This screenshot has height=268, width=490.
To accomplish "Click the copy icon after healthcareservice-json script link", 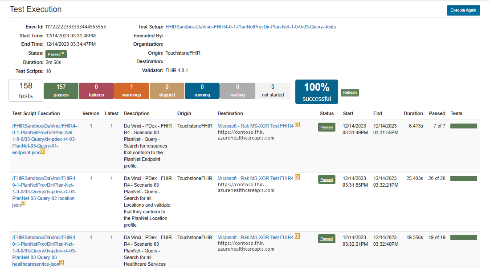I will pos(61,263).
